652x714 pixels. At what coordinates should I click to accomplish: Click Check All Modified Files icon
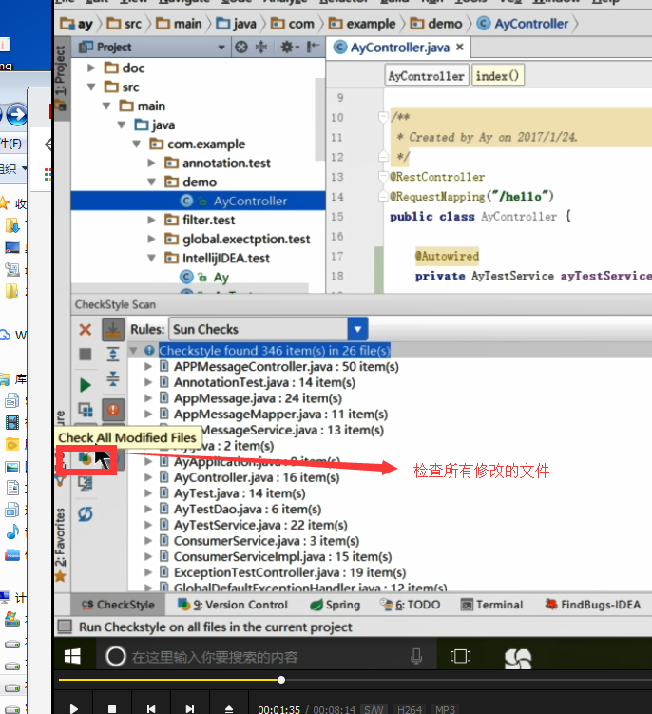(x=86, y=458)
